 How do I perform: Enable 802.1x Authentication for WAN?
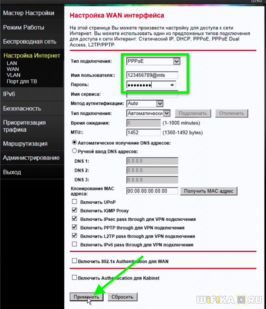pyautogui.click(x=74, y=261)
